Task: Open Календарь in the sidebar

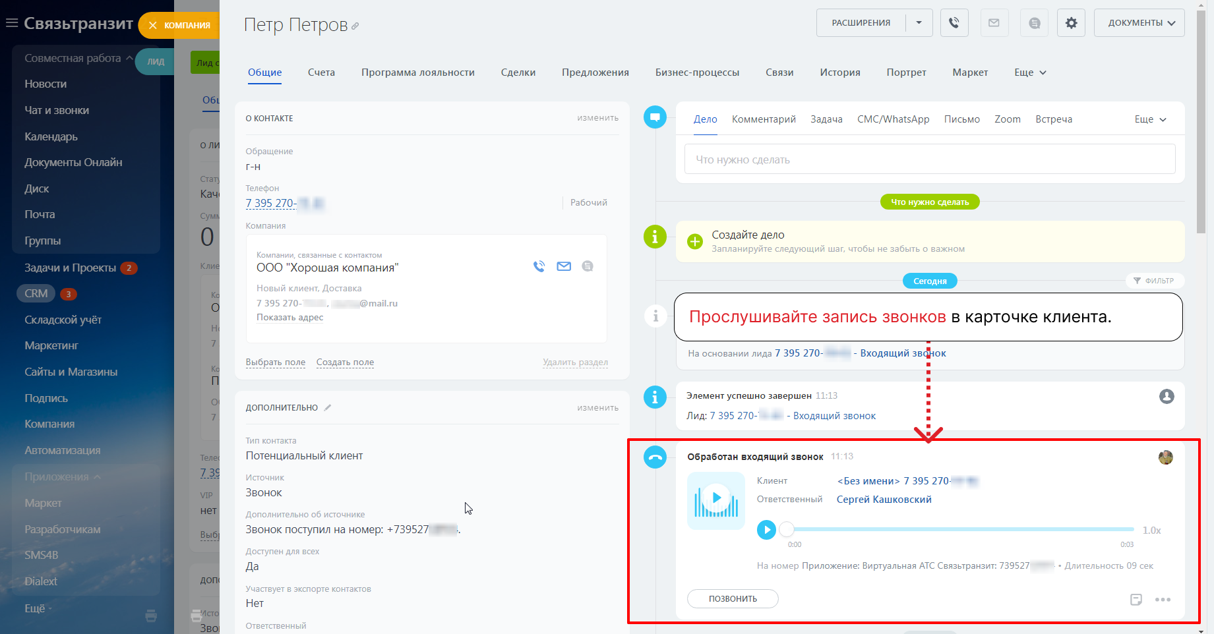Action: [x=51, y=137]
